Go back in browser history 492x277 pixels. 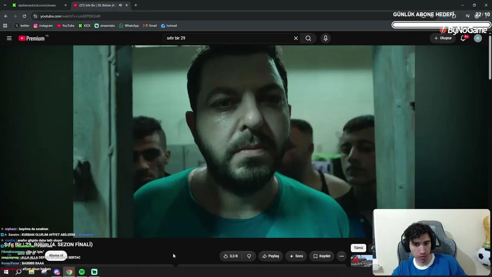point(6,16)
